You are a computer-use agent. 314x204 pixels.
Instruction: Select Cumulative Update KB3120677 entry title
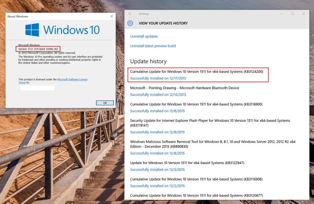click(x=196, y=195)
